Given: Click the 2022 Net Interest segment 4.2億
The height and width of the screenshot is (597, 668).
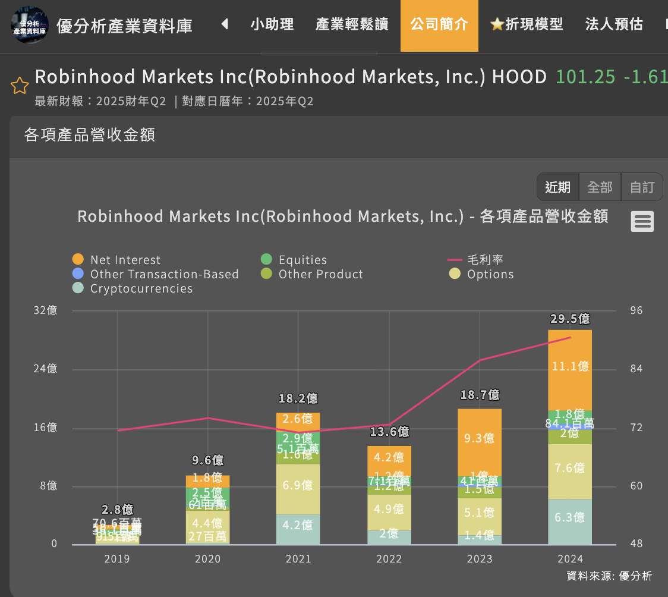Looking at the screenshot, I should [389, 461].
